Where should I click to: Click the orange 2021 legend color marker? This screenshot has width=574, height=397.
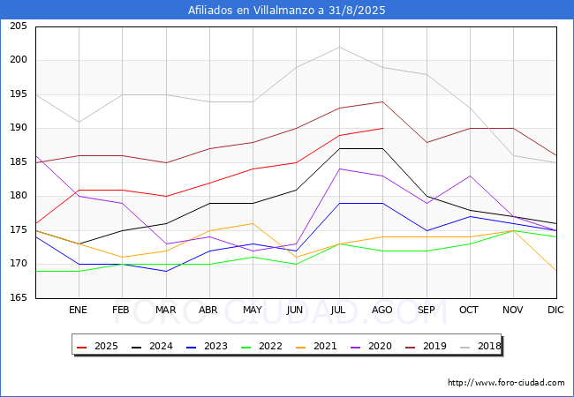pos(300,347)
